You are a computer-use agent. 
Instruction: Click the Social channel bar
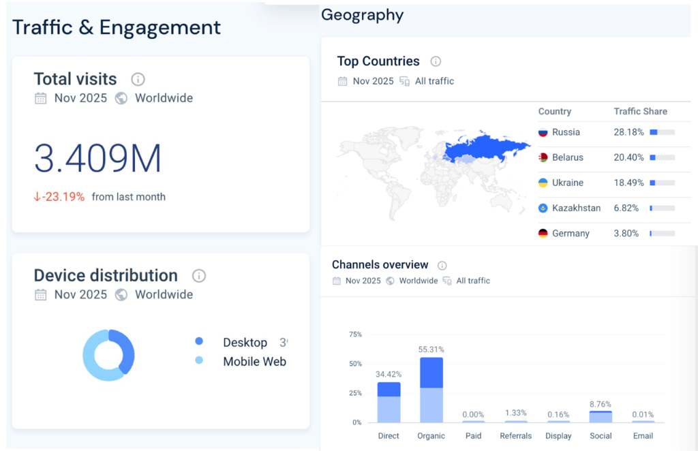click(x=601, y=416)
